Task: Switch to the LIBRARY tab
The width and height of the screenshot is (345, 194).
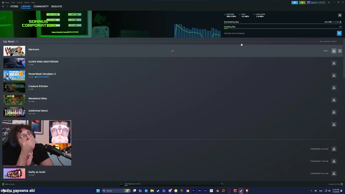Action: click(x=26, y=6)
